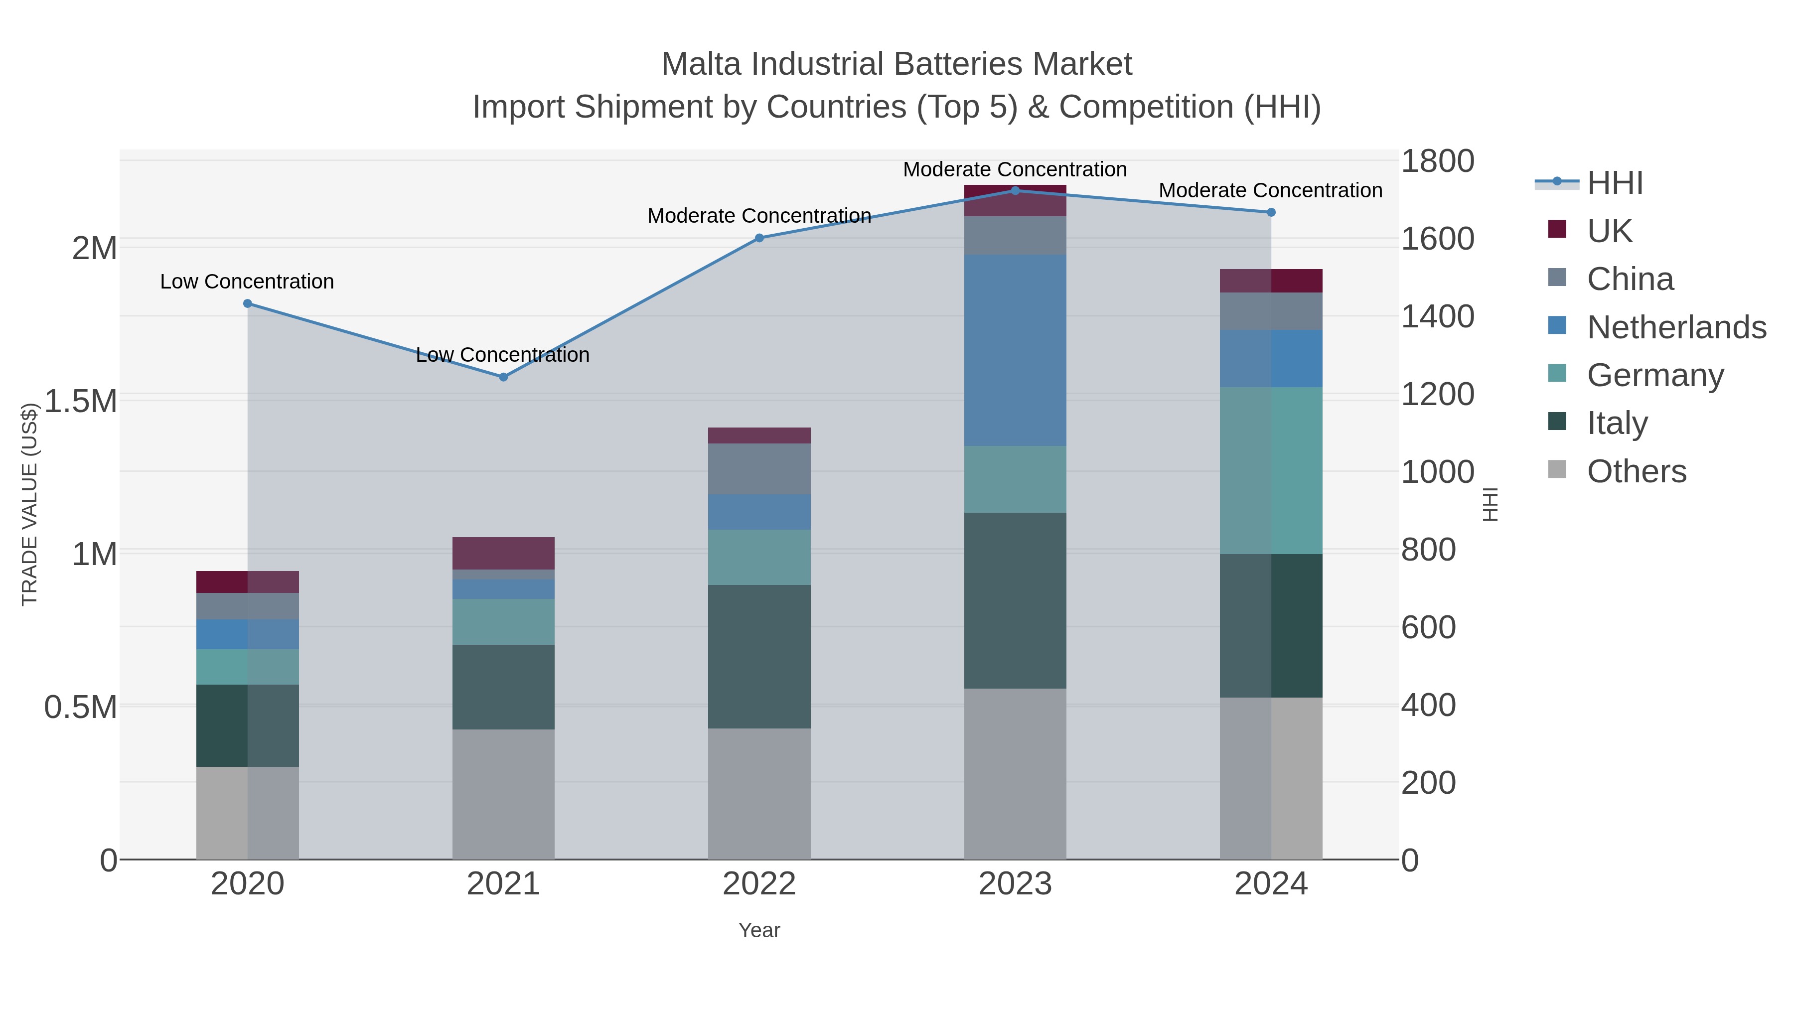Click the HHI line marker icon in legend

1557,182
